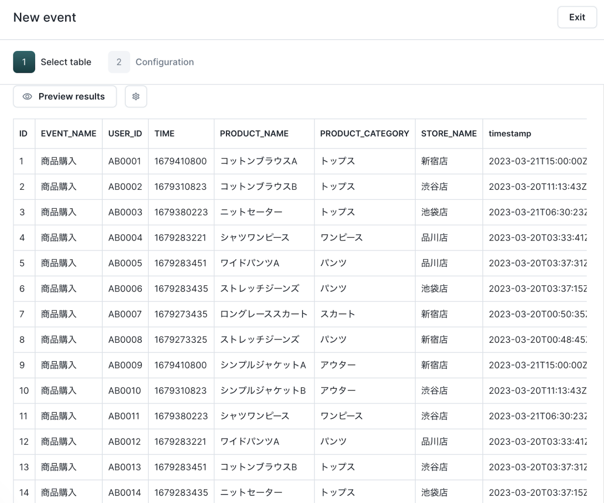This screenshot has width=604, height=503.
Task: Open table settings via the gear icon
Action: tap(136, 96)
